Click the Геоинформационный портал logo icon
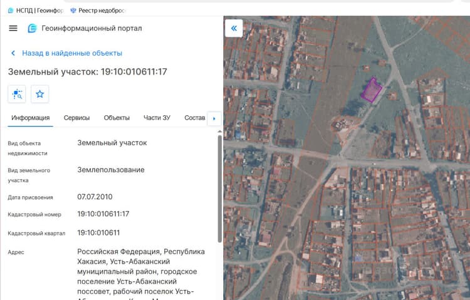 pos(32,28)
